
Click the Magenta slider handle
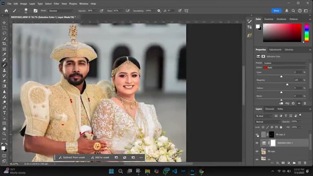pos(287,85)
